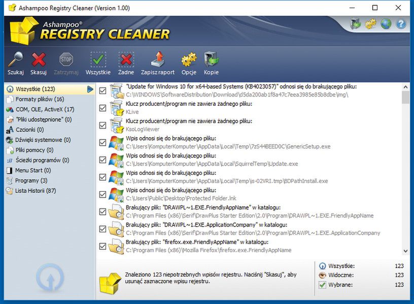This screenshot has height=304, width=414.
Task: Click the Skasuj delete button
Action: [38, 64]
